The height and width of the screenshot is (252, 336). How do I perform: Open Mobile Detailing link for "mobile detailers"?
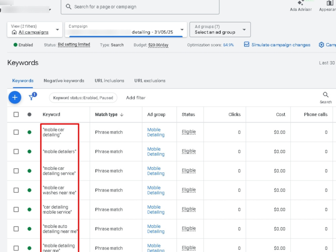[156, 152]
